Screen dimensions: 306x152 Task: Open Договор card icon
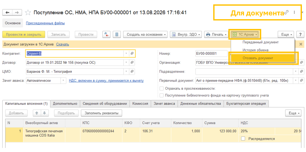132,63
